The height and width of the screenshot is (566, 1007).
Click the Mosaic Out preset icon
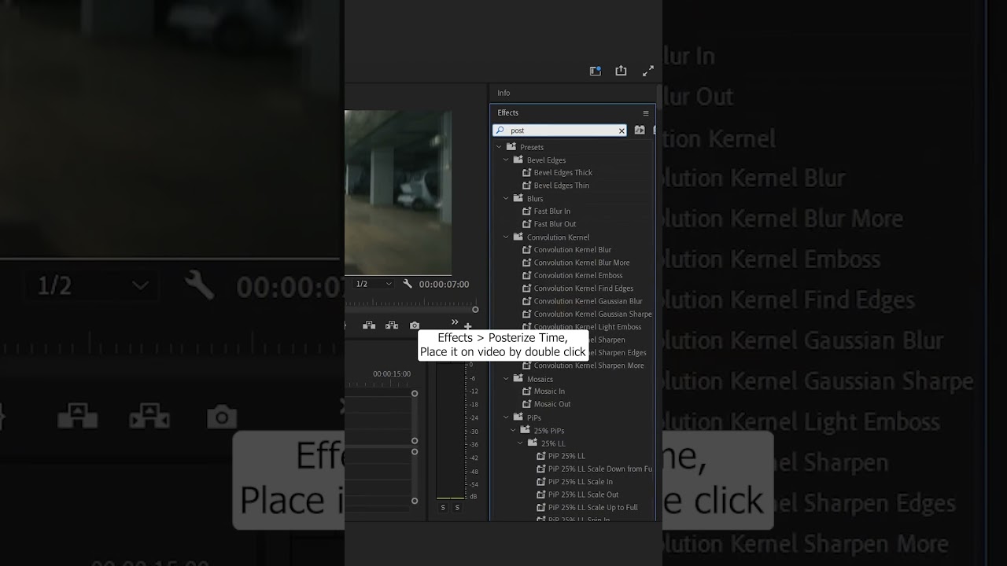tap(527, 404)
